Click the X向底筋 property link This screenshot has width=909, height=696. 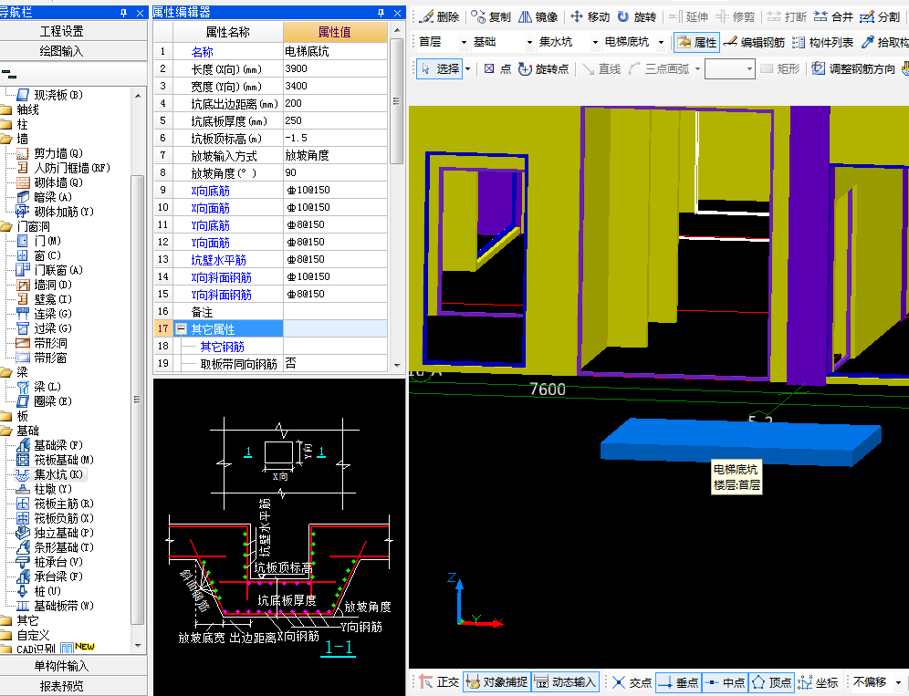tap(211, 191)
